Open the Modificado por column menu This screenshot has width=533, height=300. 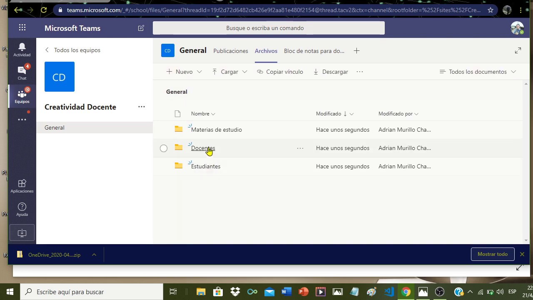[x=399, y=114]
